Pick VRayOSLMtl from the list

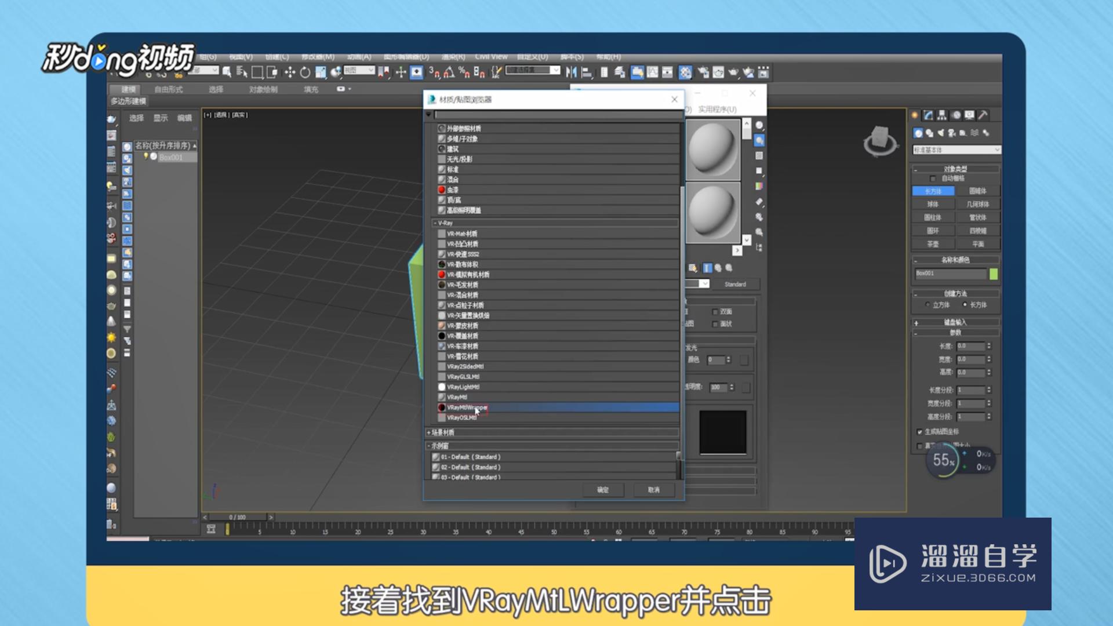558,417
